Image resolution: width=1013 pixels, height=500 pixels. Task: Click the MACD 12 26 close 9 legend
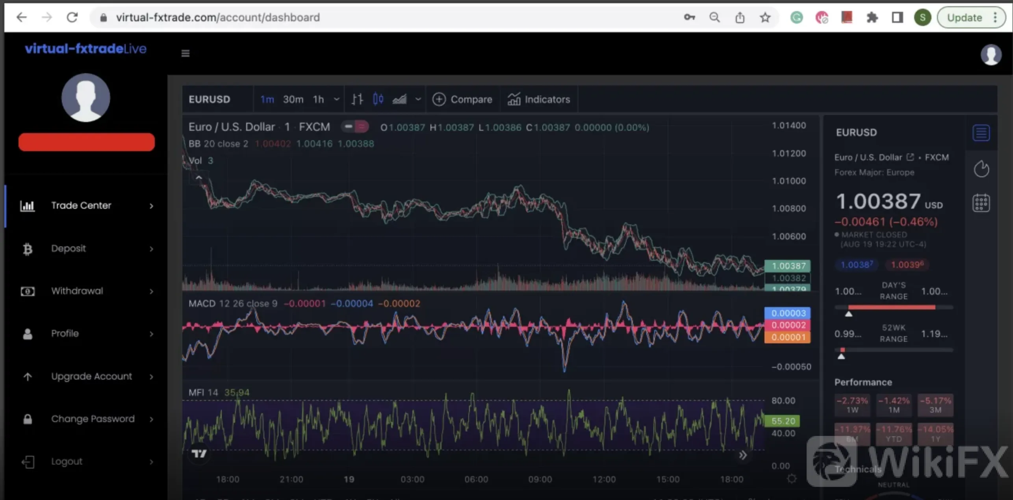(233, 304)
